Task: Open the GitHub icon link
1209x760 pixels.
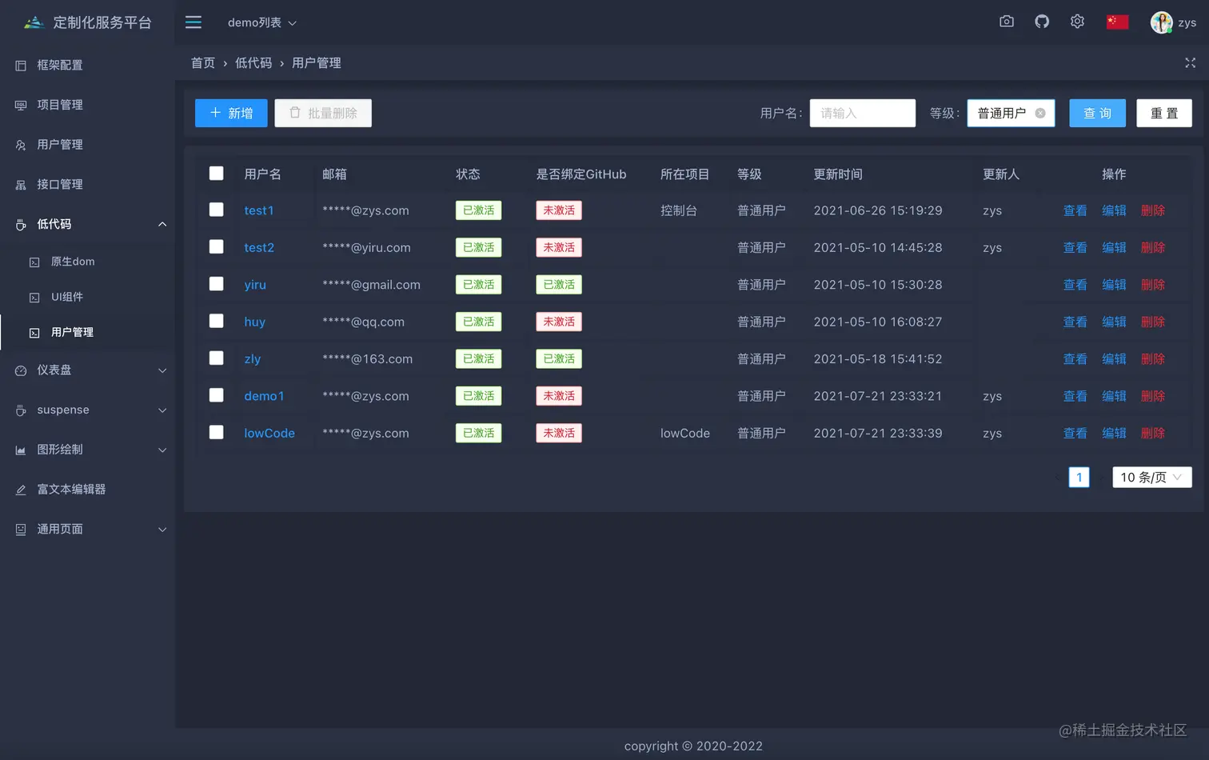Action: click(x=1042, y=22)
